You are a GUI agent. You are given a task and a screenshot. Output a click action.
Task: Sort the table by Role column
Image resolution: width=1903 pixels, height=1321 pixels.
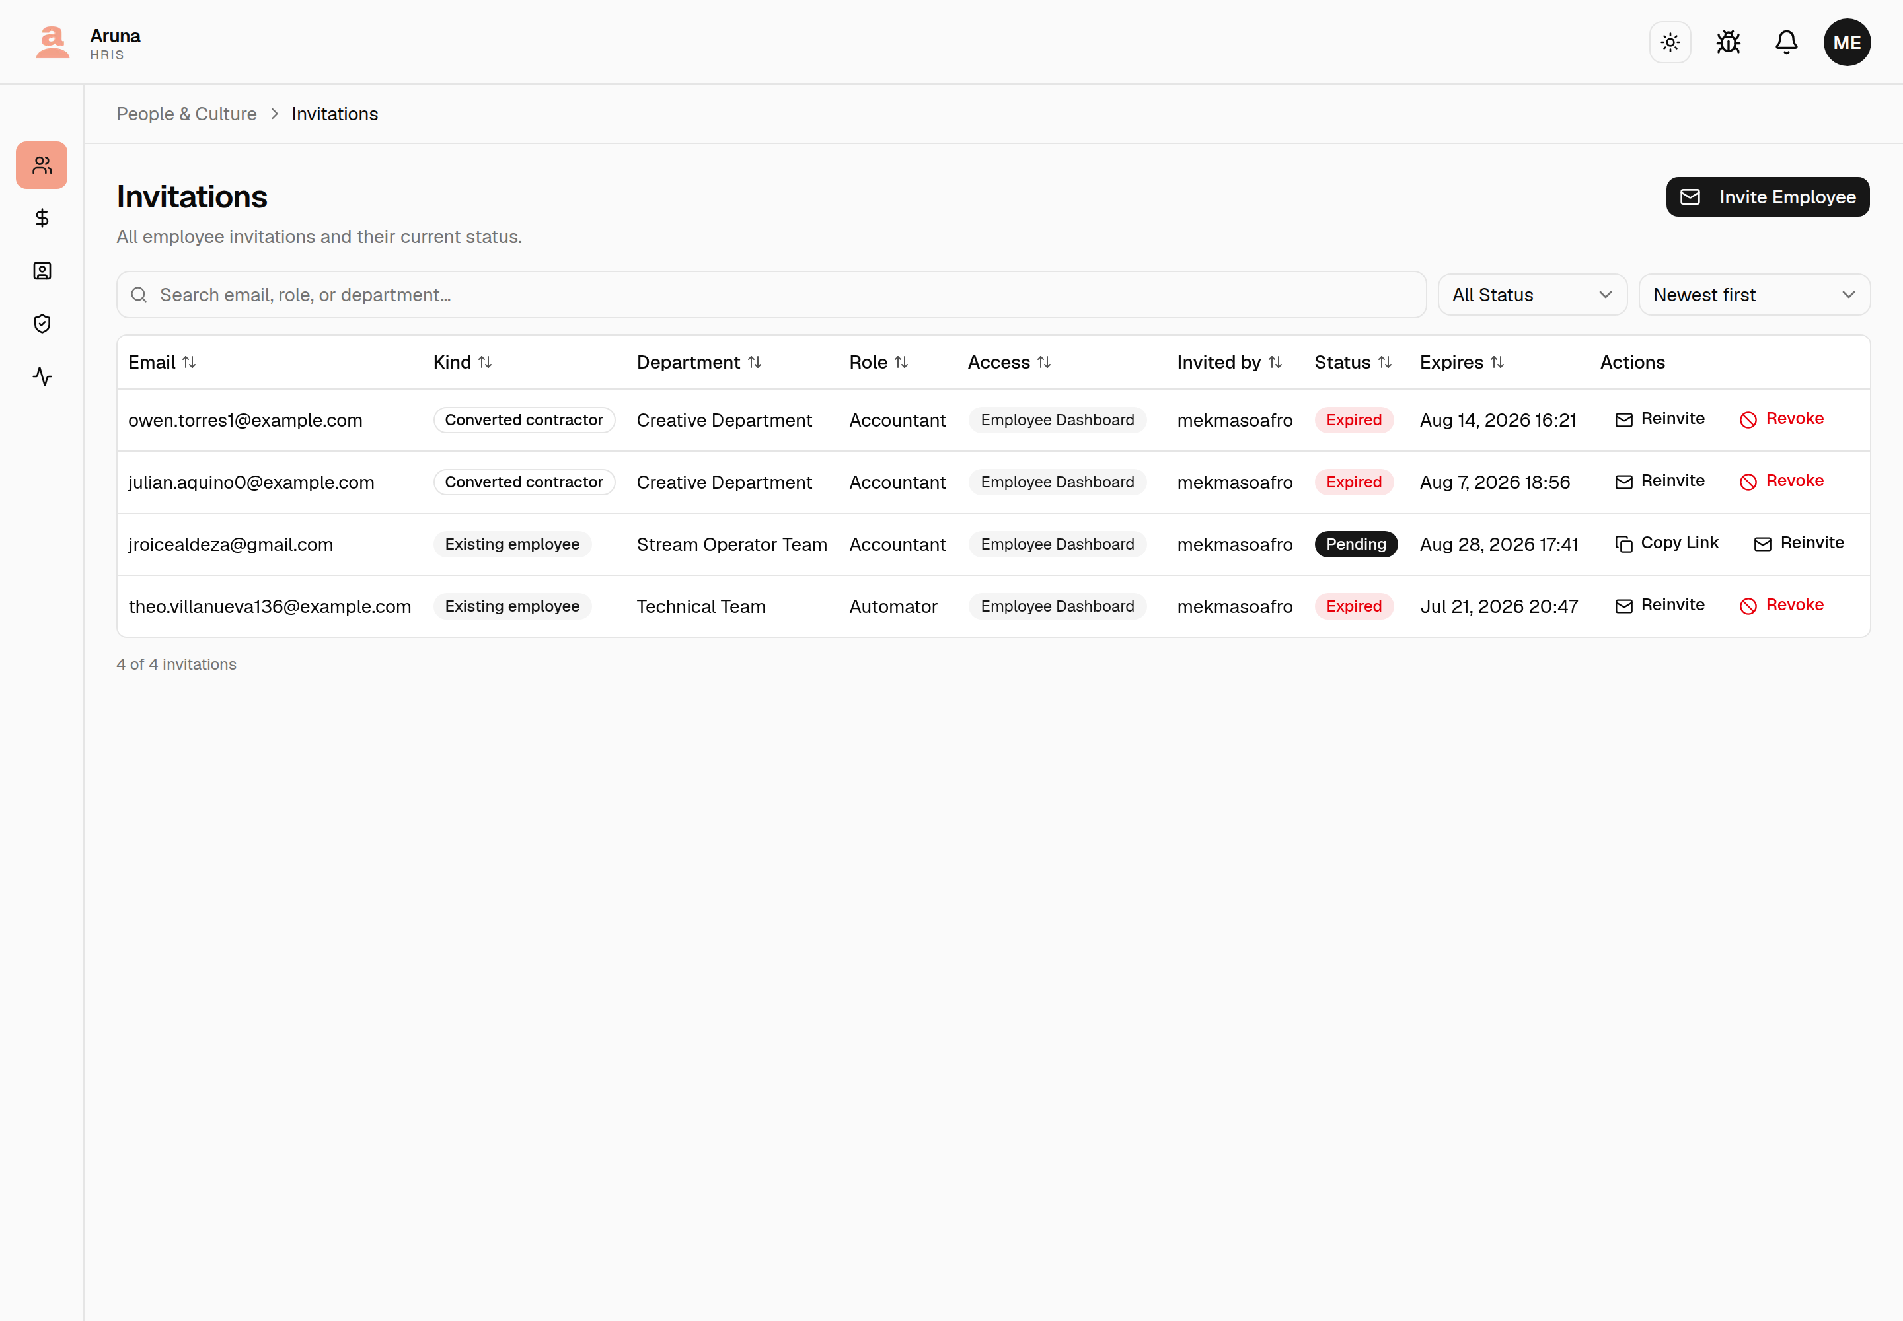879,363
